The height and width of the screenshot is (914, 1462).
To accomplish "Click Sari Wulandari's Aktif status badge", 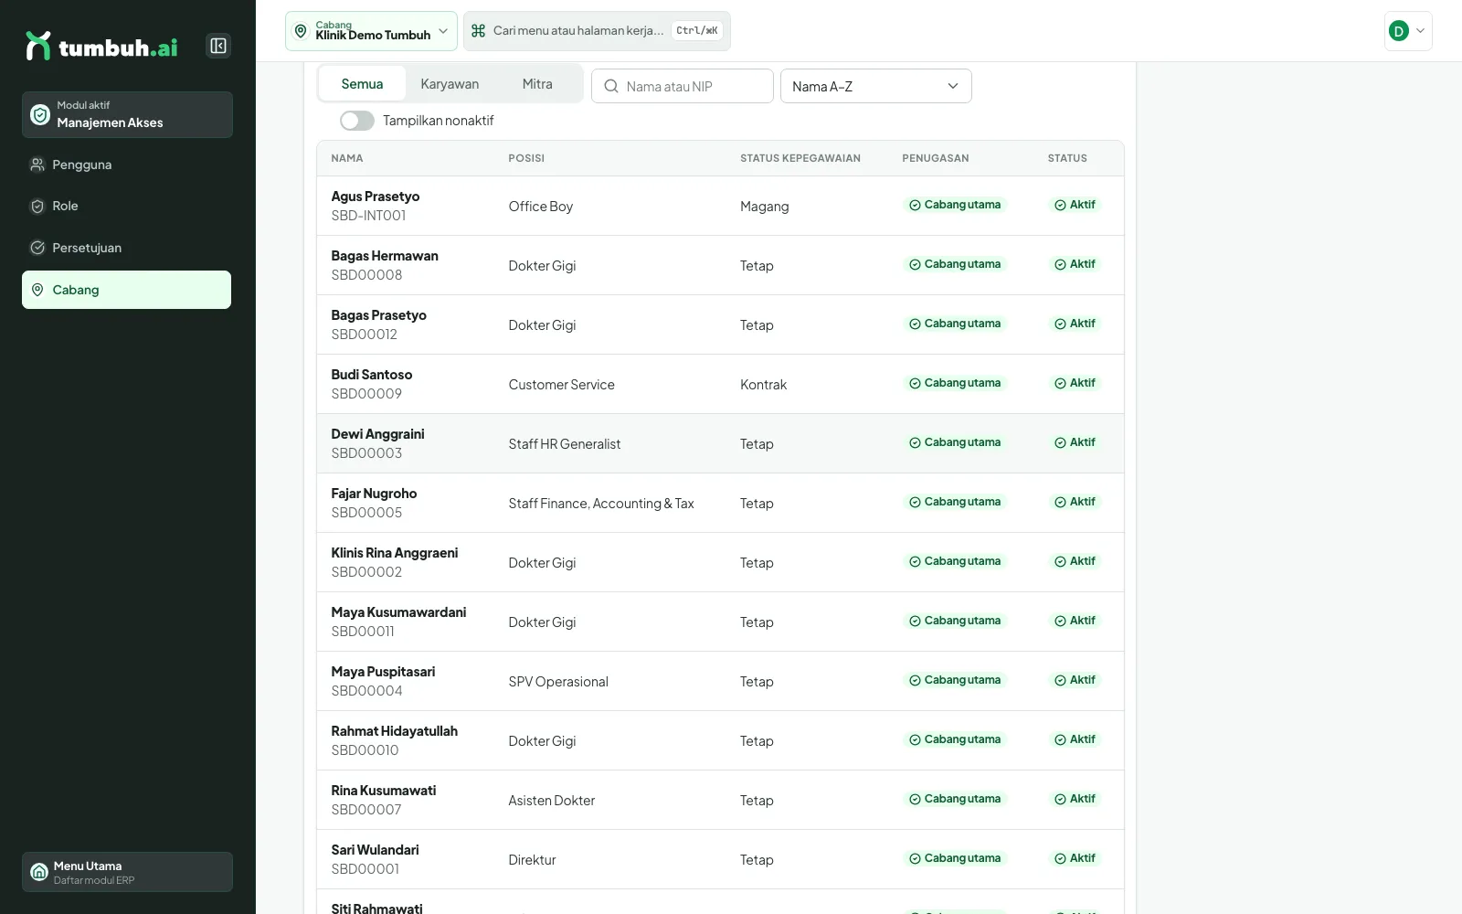I will (1075, 858).
